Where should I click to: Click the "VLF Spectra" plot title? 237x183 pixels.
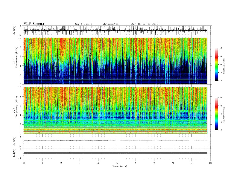(34, 24)
